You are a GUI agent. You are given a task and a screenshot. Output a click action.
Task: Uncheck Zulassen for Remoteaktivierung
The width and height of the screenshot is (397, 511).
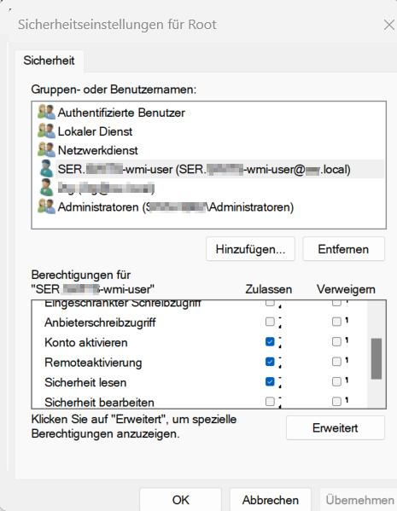coord(270,362)
